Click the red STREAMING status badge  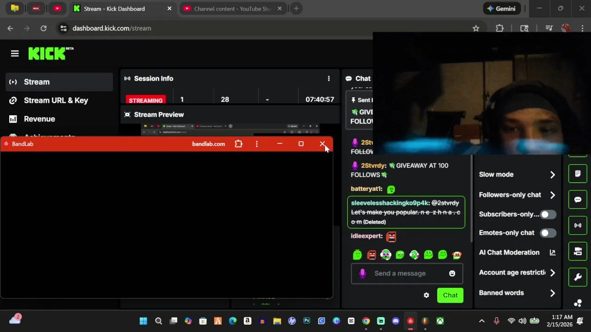click(146, 100)
